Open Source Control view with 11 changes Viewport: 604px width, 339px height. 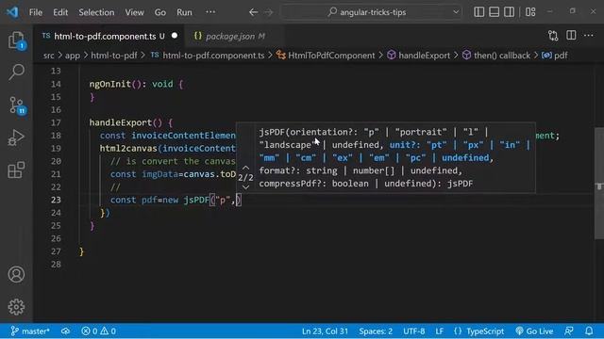click(17, 105)
